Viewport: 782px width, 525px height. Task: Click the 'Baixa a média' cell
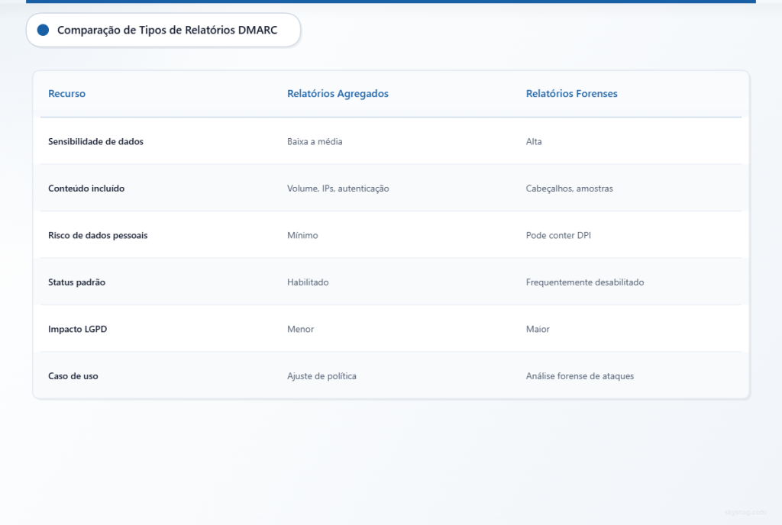(x=315, y=141)
